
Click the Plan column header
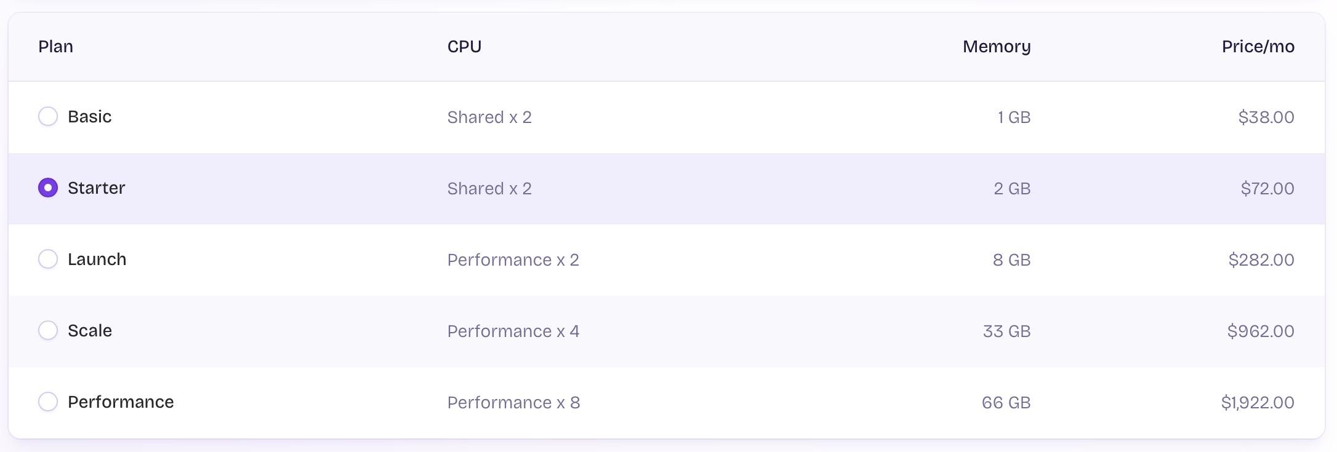pos(55,47)
